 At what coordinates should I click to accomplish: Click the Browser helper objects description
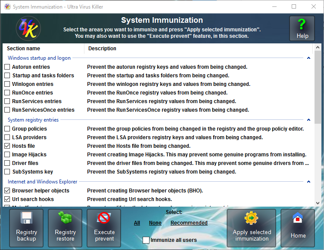(145, 191)
